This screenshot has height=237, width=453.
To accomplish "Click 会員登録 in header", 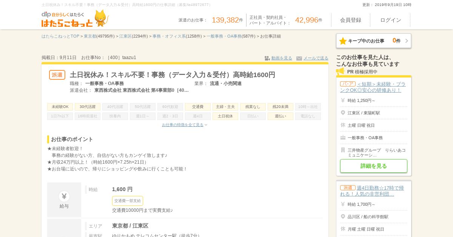I will (351, 20).
